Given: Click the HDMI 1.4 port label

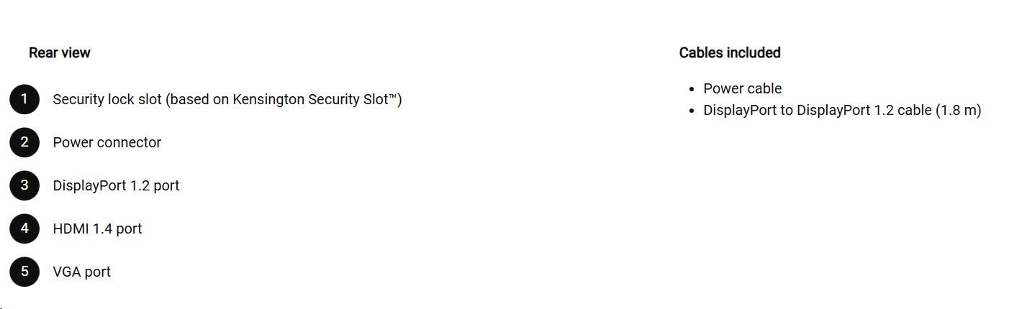Looking at the screenshot, I should coord(97,229).
